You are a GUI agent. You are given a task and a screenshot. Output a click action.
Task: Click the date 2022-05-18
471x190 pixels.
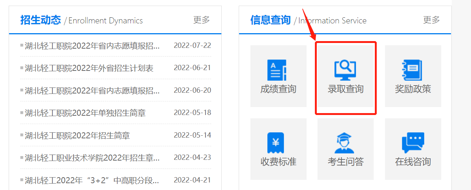coord(192,113)
